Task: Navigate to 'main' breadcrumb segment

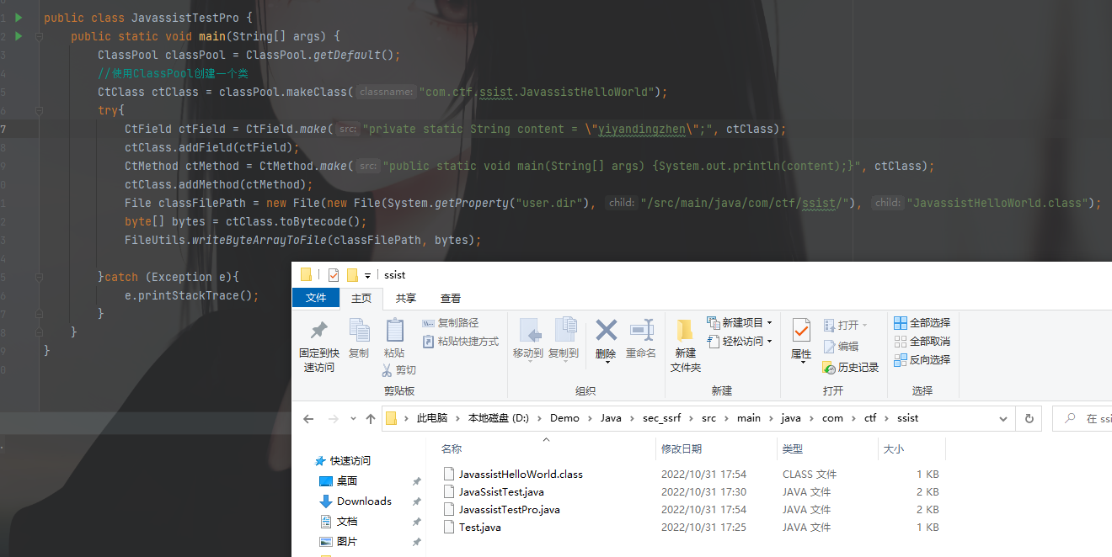Action: pos(748,418)
